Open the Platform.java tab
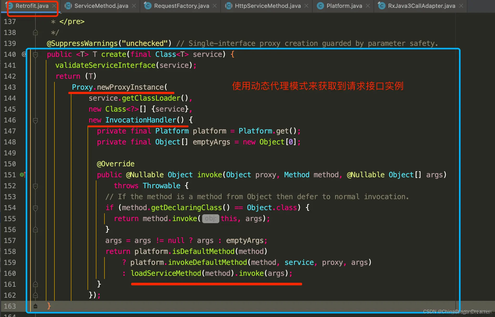Viewport: 495px width, 317px height. click(344, 6)
